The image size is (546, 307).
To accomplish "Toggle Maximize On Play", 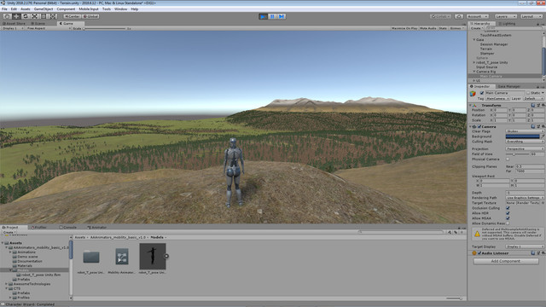I will 404,28.
